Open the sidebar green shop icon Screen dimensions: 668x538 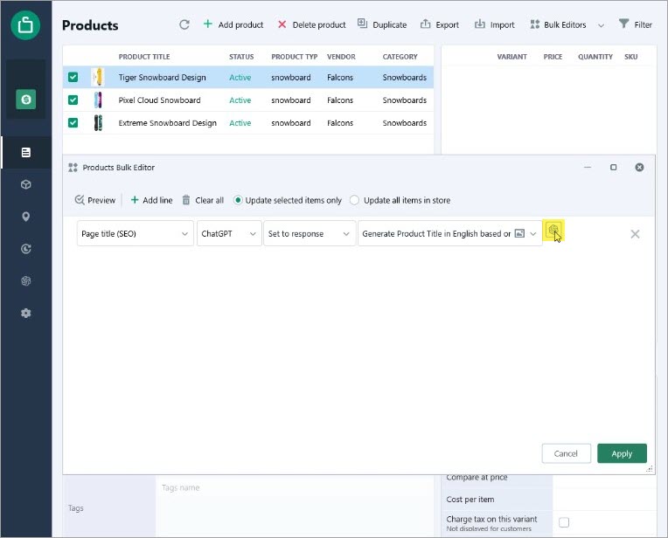coord(26,100)
